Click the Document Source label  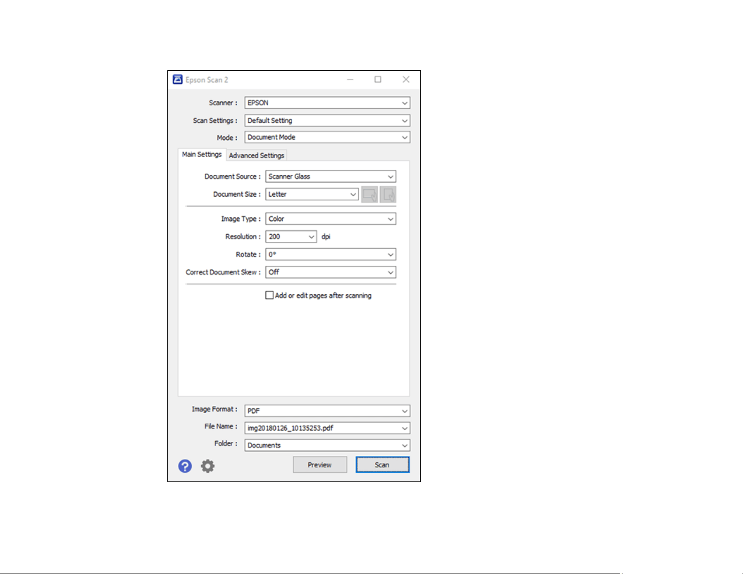(233, 177)
